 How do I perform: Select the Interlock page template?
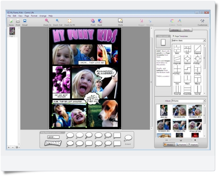tap(187, 70)
